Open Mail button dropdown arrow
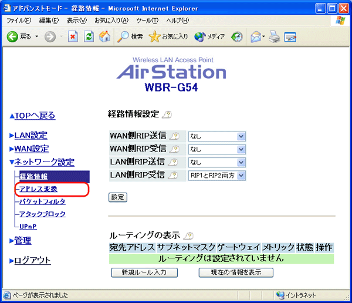The width and height of the screenshot is (352, 303). tap(264, 36)
